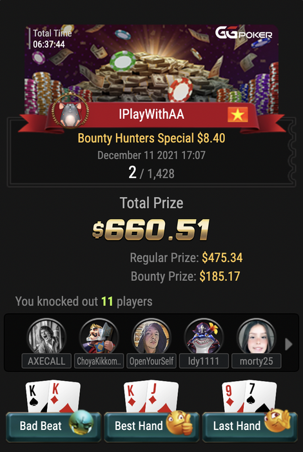This screenshot has height=452, width=303.
Task: Open AXECALL's player avatar
Action: point(46,336)
